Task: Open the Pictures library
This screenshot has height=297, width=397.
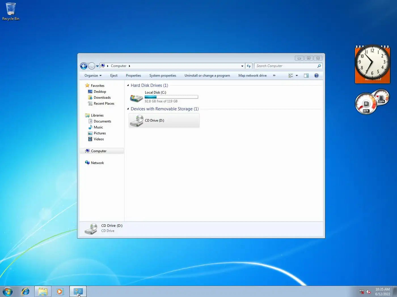Action: [100, 133]
